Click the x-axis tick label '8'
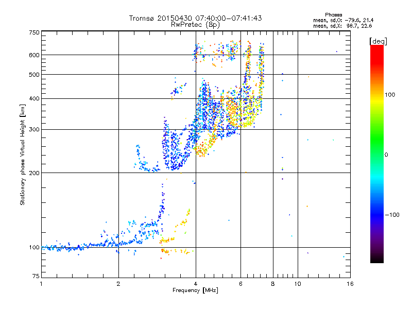This screenshot has height=309, width=412. 273,284
